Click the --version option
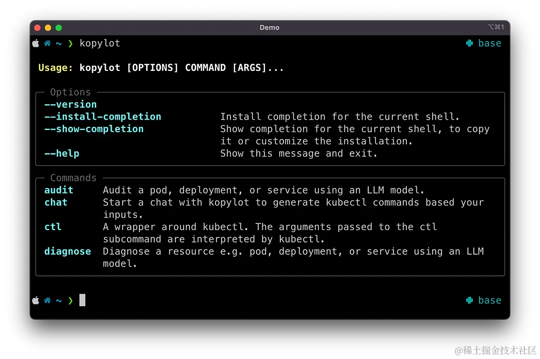This screenshot has height=359, width=540. (x=70, y=105)
